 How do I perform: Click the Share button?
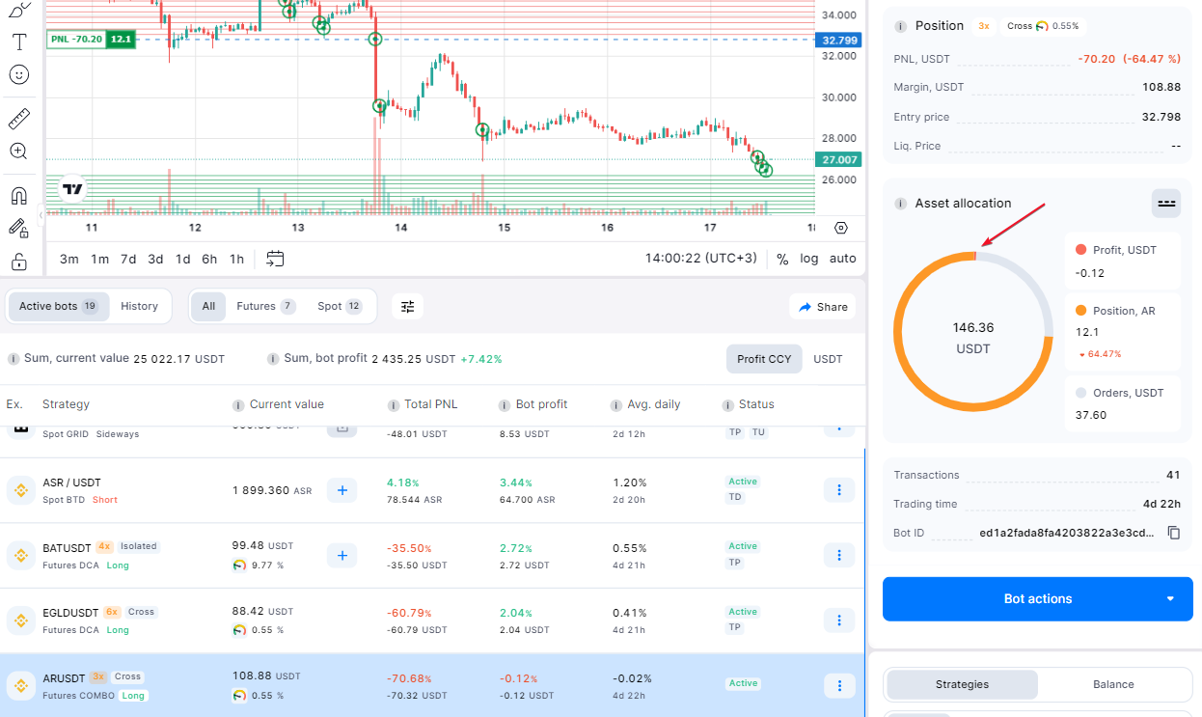[x=822, y=307]
